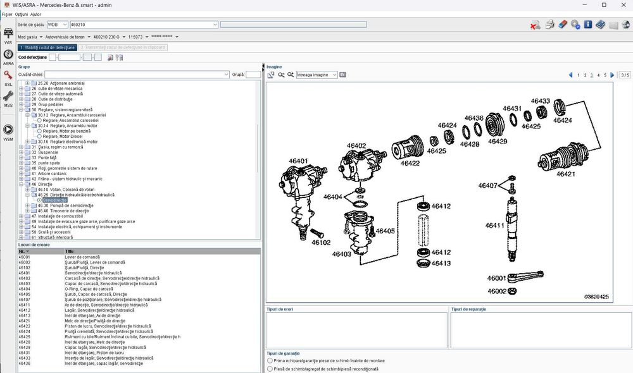The image size is (633, 373).
Task: Go to image page 4
Action: [598, 75]
